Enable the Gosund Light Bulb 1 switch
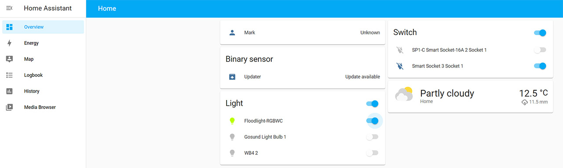 [x=372, y=137]
